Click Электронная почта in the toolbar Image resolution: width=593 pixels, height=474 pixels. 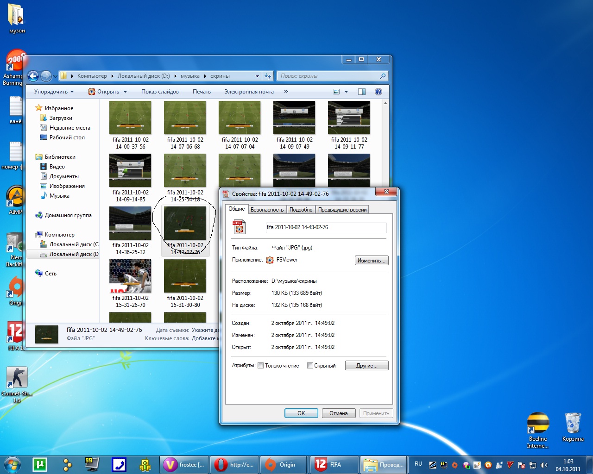click(249, 92)
